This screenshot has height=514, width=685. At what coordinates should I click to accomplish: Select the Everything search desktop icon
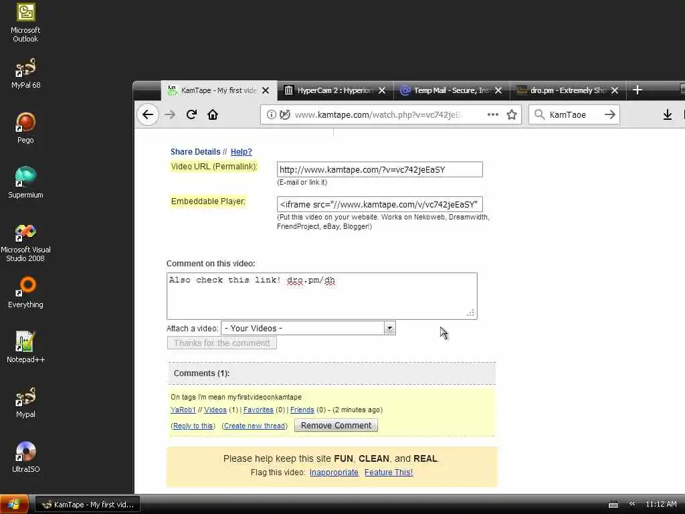pyautogui.click(x=25, y=292)
